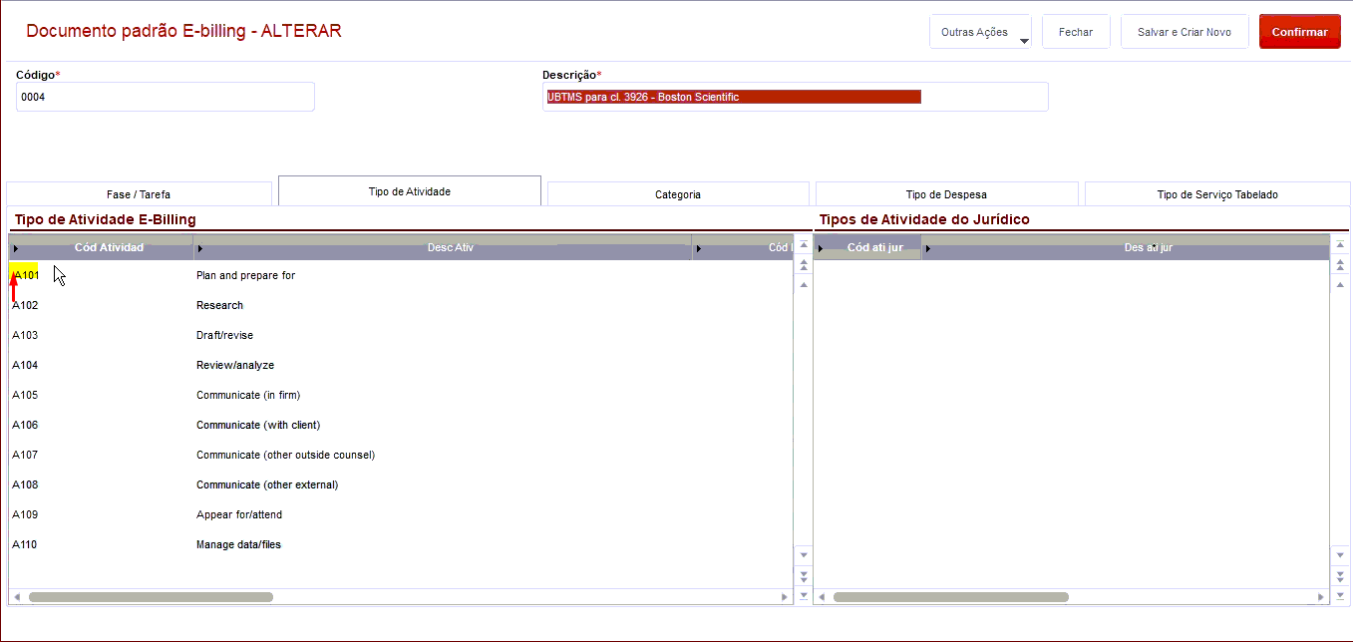Click left arrow of E-Billing grid horizontal scrollbar
1353x642 pixels.
(x=16, y=597)
